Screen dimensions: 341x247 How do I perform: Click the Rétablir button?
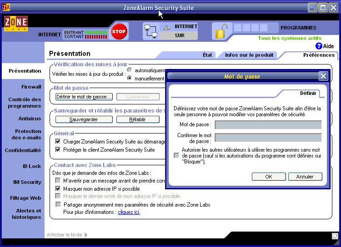138,119
